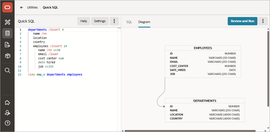
Task: Open Team Development sidebar icon
Action: click(x=7, y=45)
